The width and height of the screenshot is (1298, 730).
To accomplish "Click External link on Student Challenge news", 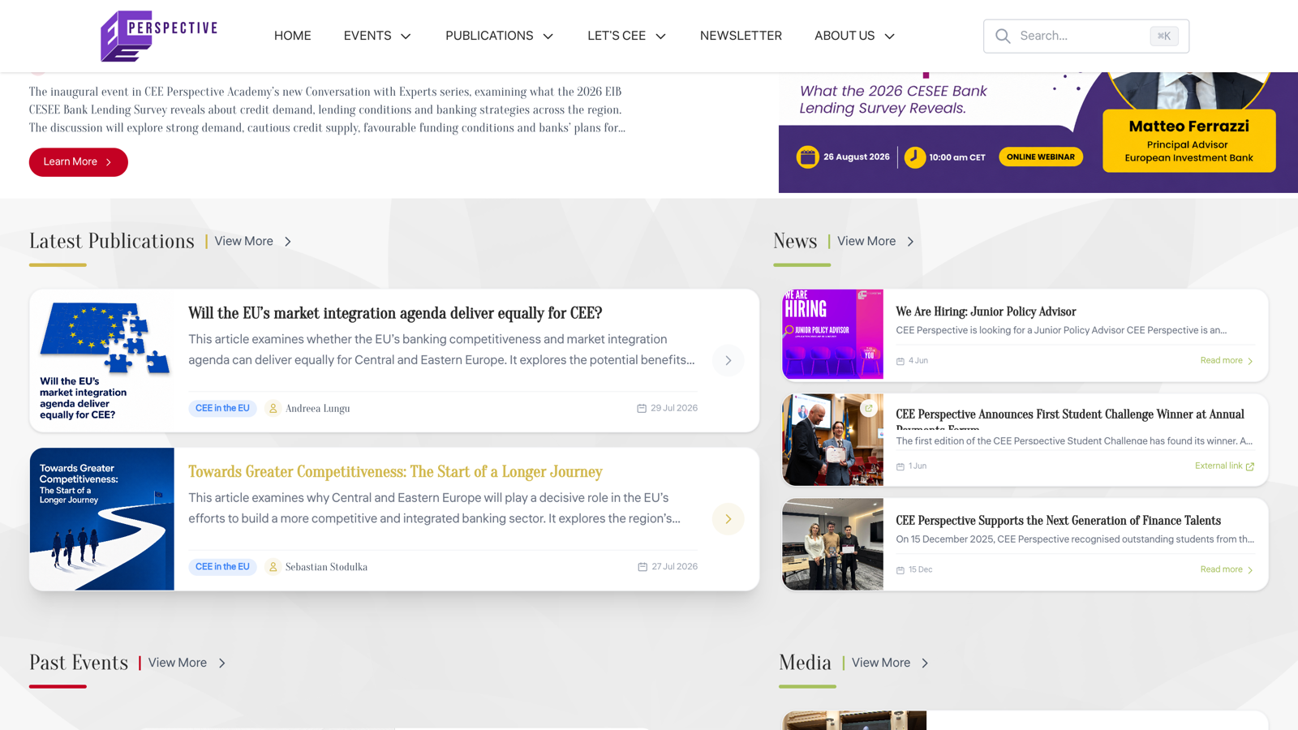I will coord(1224,466).
